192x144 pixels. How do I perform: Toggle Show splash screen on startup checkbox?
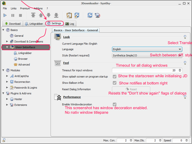click(x=115, y=77)
